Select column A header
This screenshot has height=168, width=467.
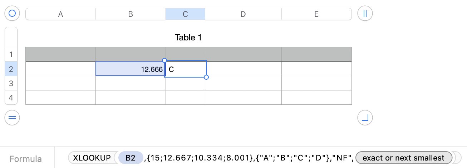(x=60, y=14)
